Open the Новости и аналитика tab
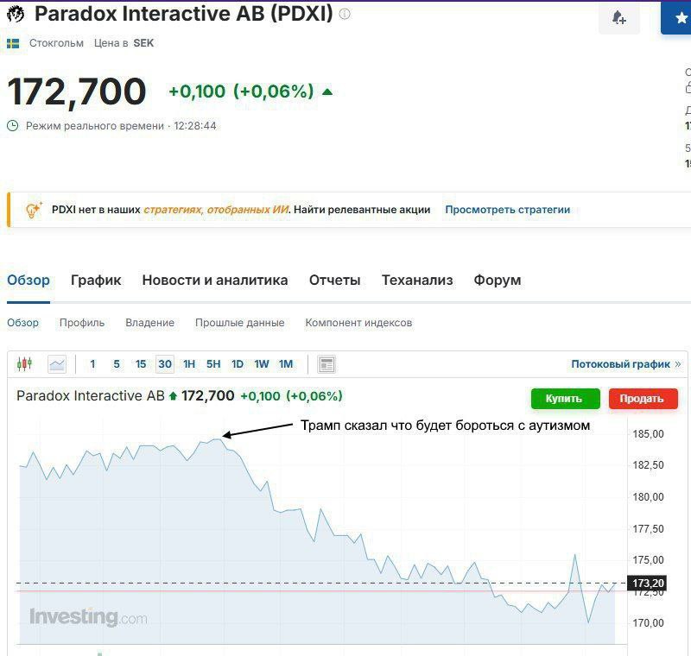691x656 pixels. click(x=215, y=280)
